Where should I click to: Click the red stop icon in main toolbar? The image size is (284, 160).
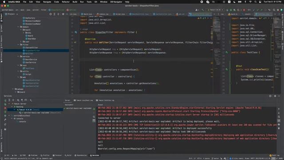coord(244,10)
